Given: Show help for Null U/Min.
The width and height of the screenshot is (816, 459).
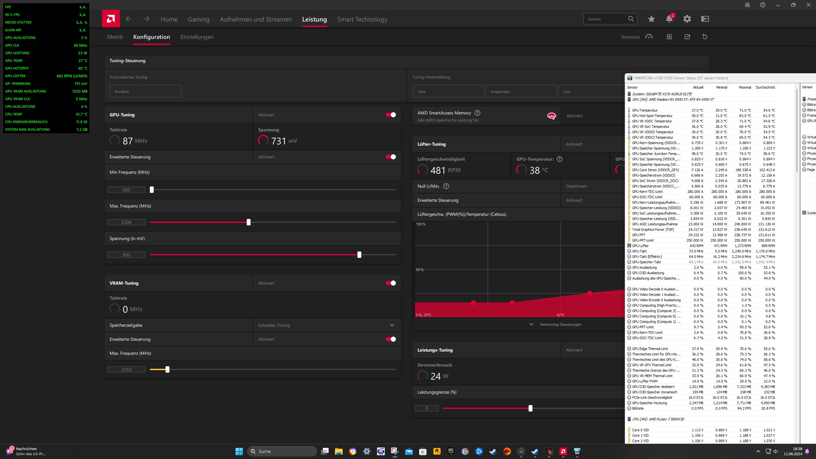Looking at the screenshot, I should [446, 186].
